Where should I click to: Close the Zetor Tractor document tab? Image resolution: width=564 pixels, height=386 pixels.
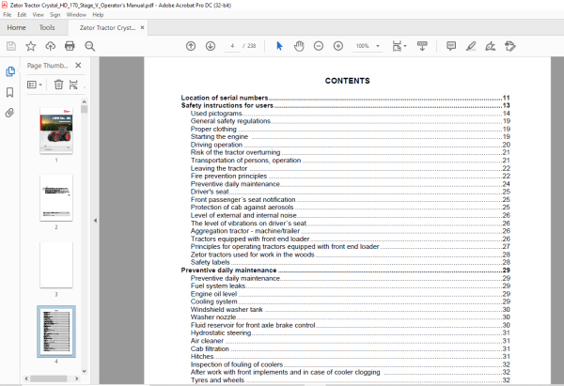[x=143, y=27]
